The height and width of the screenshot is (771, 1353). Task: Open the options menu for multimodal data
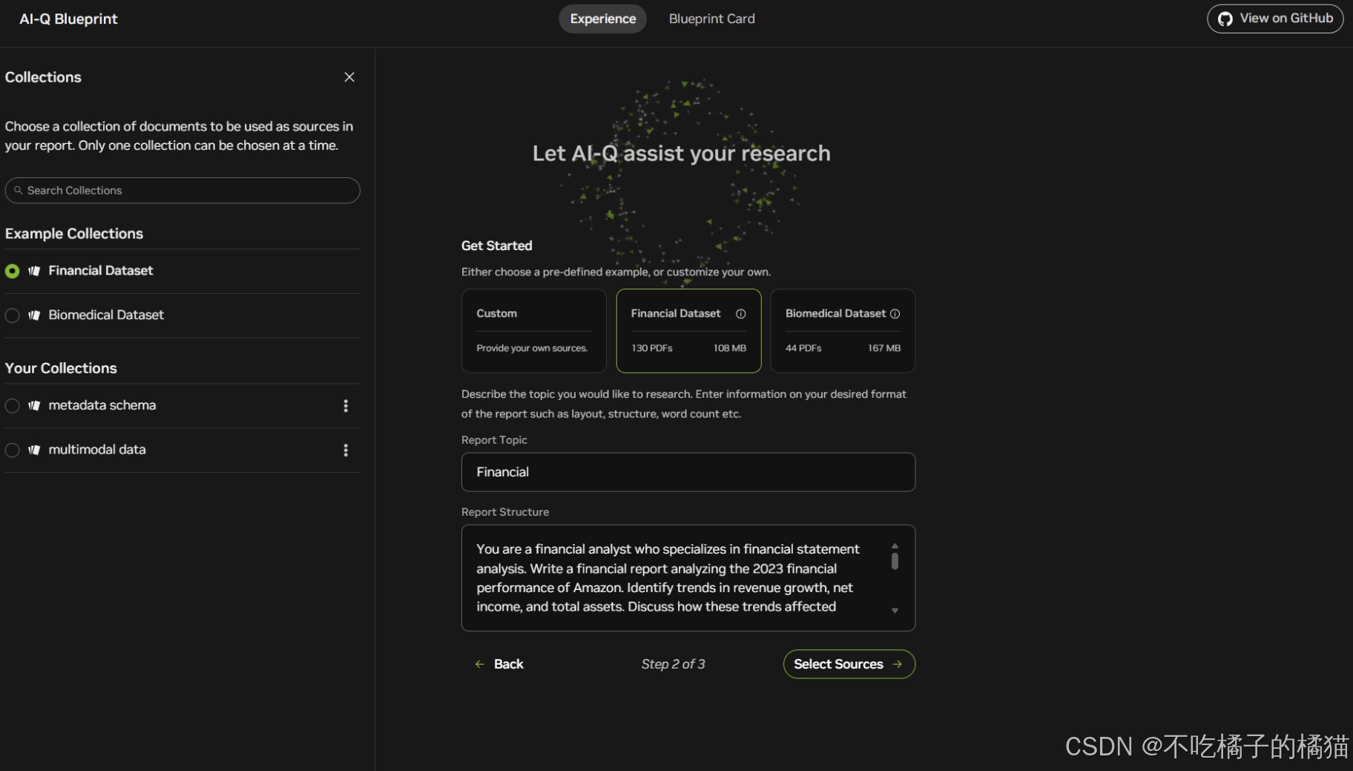346,450
